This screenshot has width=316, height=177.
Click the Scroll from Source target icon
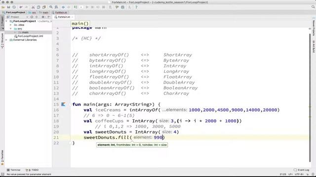tap(32, 17)
